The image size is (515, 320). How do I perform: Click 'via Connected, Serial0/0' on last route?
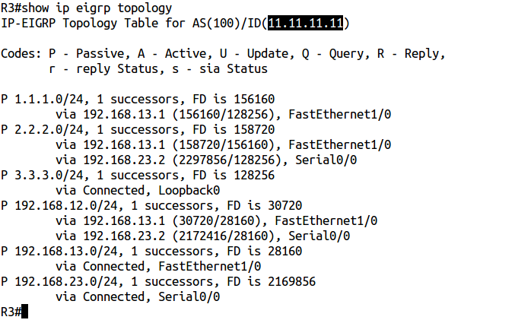click(138, 296)
